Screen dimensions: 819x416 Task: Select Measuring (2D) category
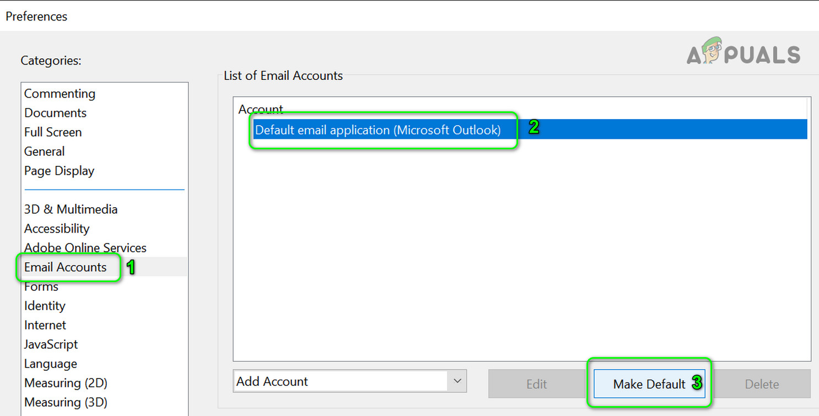[x=66, y=383]
